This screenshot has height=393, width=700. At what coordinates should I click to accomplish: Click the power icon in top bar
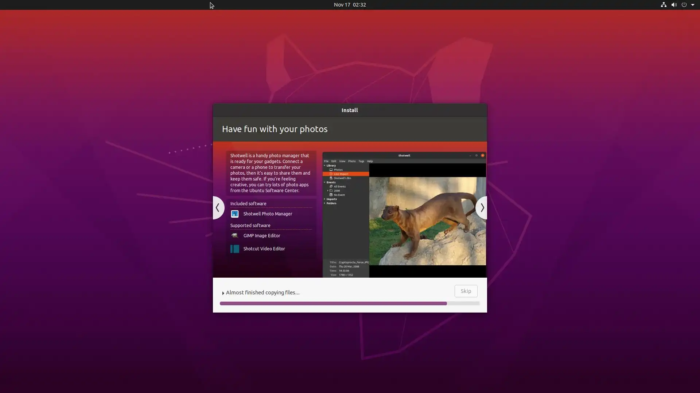pyautogui.click(x=684, y=5)
